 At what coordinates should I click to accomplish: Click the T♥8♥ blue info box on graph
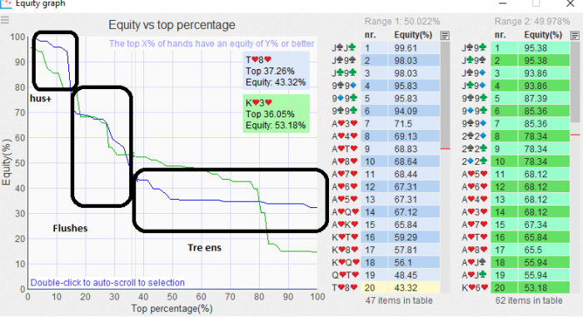pyautogui.click(x=276, y=71)
